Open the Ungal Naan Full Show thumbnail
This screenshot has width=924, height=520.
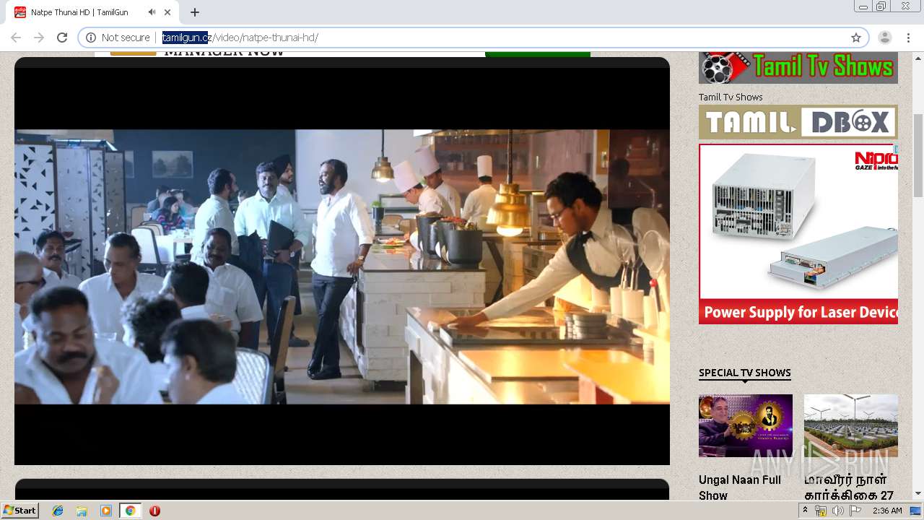point(746,425)
